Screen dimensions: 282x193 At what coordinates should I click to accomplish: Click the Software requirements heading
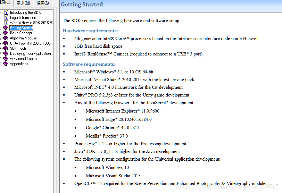coord(89,64)
